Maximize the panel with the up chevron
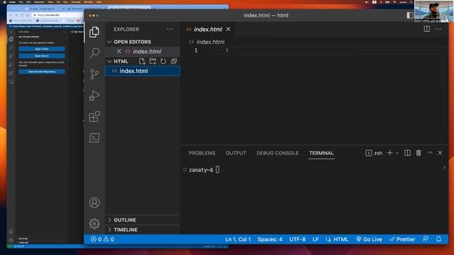Image resolution: width=454 pixels, height=255 pixels. (431, 153)
